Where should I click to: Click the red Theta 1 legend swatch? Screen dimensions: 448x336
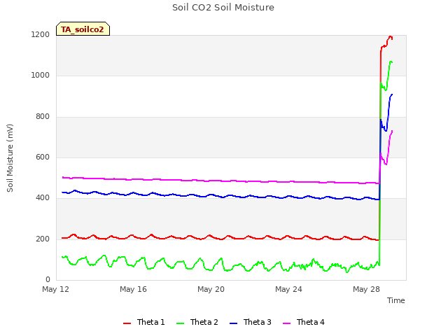[127, 323]
